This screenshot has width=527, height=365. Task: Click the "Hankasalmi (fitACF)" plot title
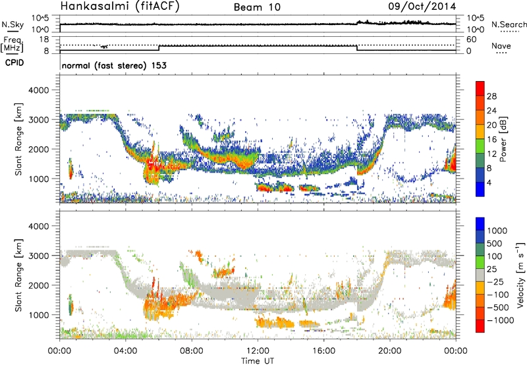[120, 7]
